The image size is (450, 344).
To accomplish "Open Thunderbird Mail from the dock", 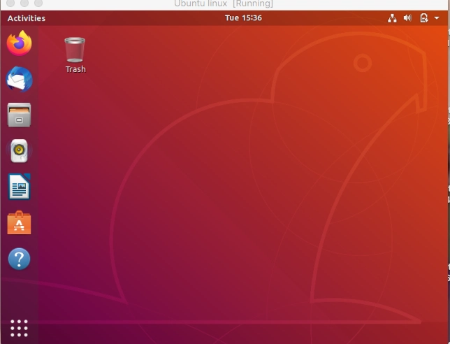I will (x=20, y=79).
